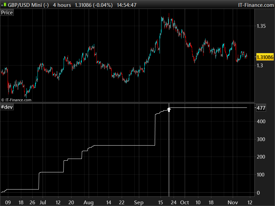Click the Aug label on time axis
This screenshot has height=206, width=275.
(89, 202)
